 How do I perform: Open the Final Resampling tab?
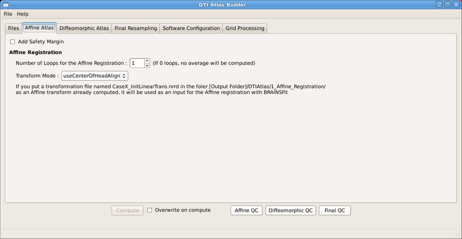pyautogui.click(x=136, y=28)
